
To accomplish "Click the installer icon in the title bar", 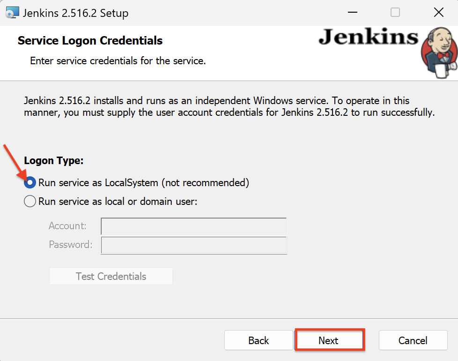I will click(x=12, y=13).
